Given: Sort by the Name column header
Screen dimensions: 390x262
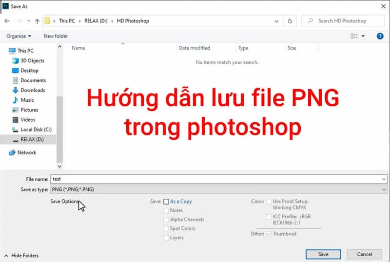Looking at the screenshot, I should (78, 48).
